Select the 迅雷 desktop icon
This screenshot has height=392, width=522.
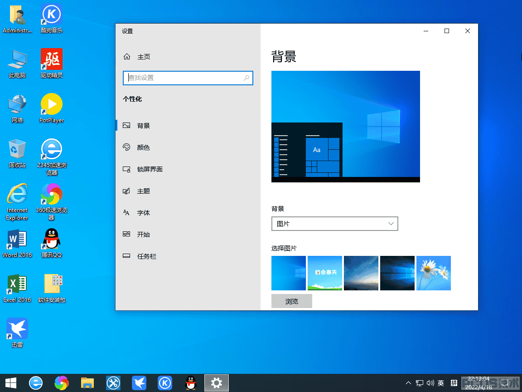[x=17, y=333]
